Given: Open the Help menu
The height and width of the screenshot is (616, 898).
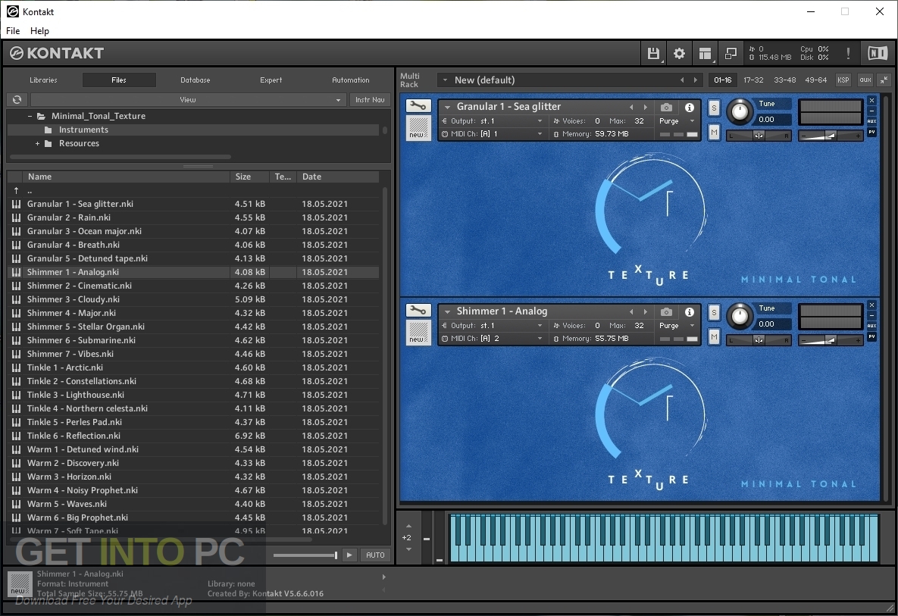Looking at the screenshot, I should (x=39, y=31).
